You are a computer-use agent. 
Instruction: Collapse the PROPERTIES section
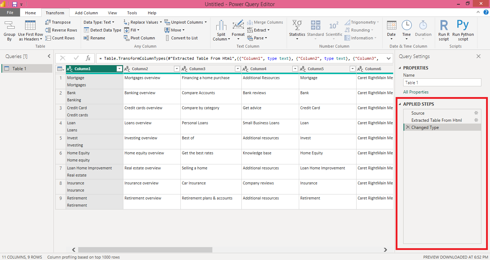[400, 68]
